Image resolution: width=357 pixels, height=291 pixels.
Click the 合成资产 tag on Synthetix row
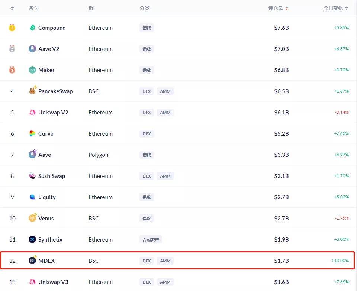(x=151, y=239)
